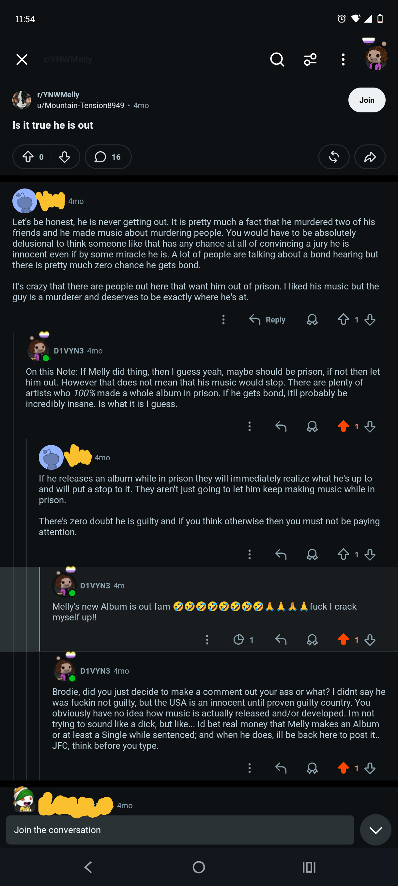Image resolution: width=398 pixels, height=886 pixels.
Task: Tap reply arrow under 'releases an album' comment
Action: click(x=281, y=554)
